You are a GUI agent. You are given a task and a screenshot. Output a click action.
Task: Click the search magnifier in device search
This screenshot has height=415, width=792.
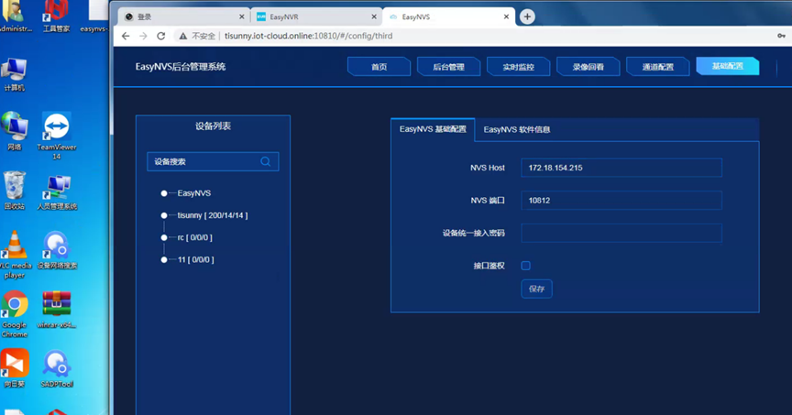click(265, 161)
